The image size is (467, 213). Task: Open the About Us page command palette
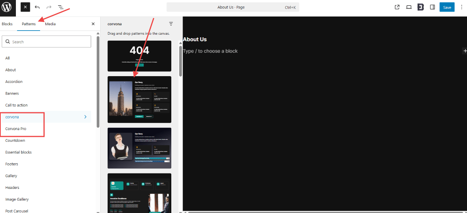pos(233,7)
